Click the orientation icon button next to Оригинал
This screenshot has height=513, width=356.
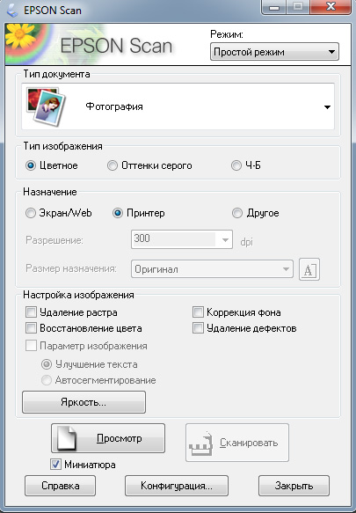tap(309, 269)
